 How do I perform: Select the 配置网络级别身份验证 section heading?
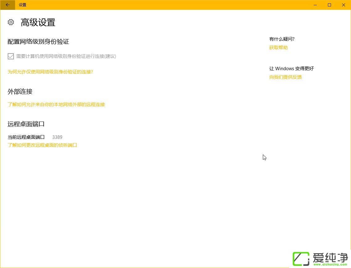click(38, 42)
